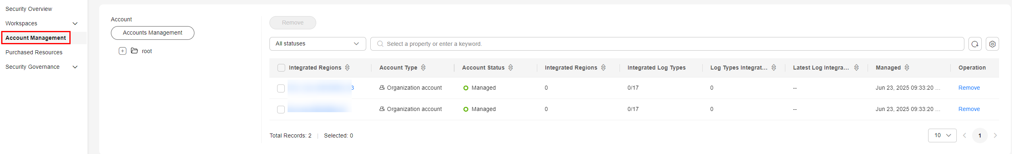Screen dimensions: 1012x154
Task: Open Purchased Resources in the sidebar
Action: pyautogui.click(x=34, y=52)
